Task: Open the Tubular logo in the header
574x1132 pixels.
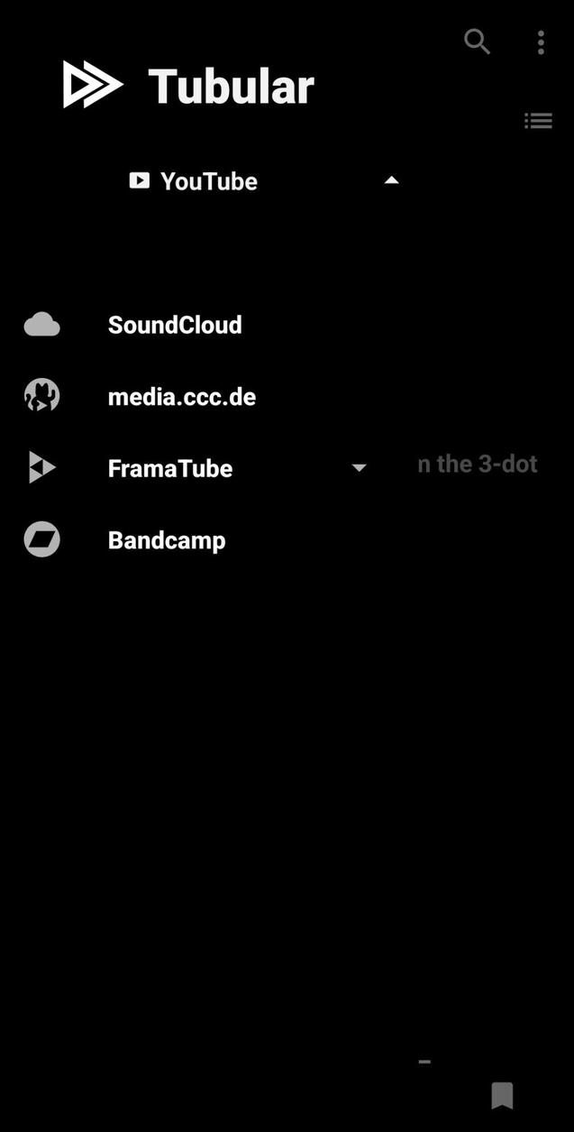Action: tap(187, 85)
